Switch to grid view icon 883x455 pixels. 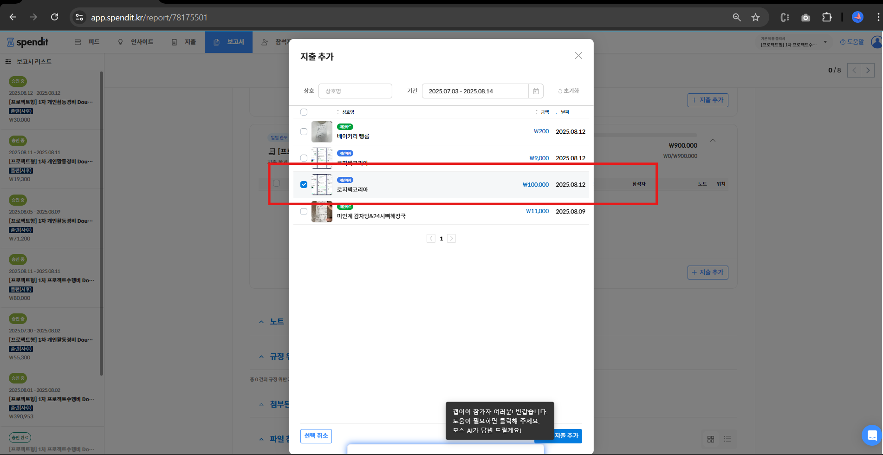click(x=711, y=439)
